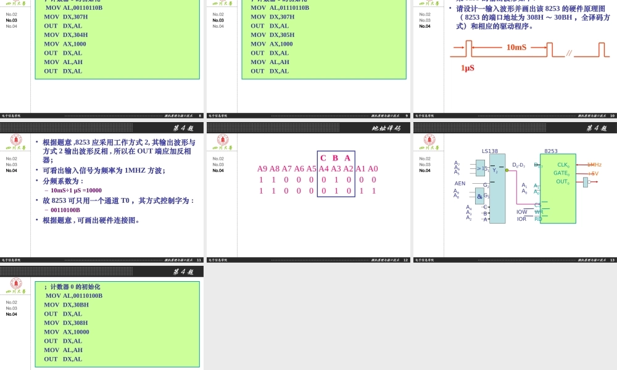Click the university logo on slide 12
This screenshot has width=617, height=370.
pos(223,140)
